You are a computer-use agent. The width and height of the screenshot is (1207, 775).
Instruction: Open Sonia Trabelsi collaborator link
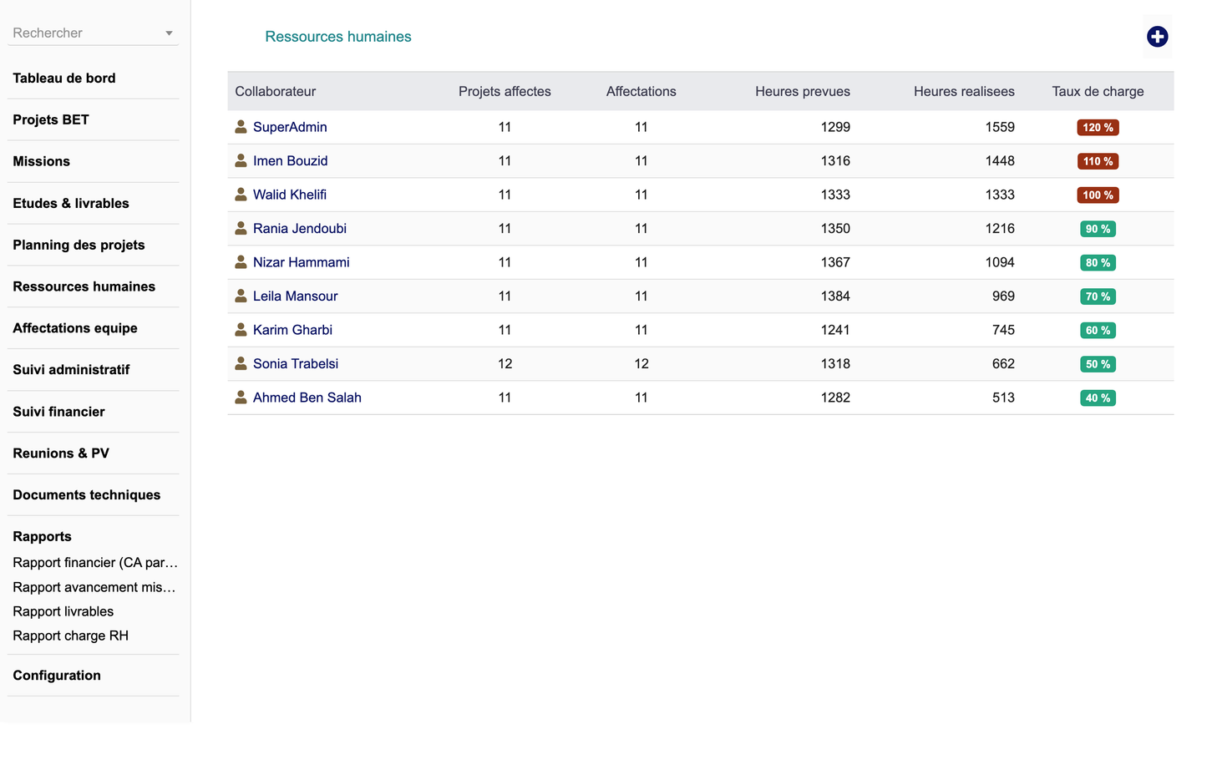coord(296,363)
